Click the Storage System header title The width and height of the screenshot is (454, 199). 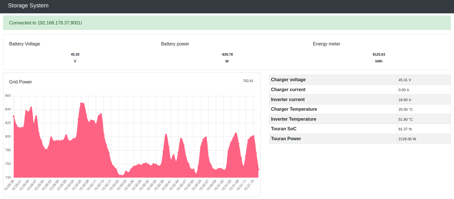(x=28, y=6)
